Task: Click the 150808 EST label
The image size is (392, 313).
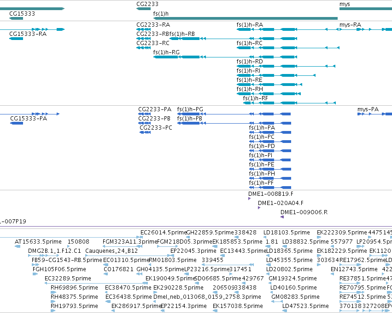Action: tap(78, 242)
